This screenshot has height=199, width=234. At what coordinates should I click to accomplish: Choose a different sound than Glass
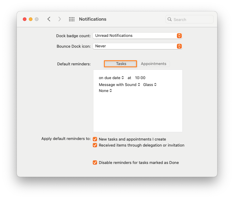coord(150,85)
